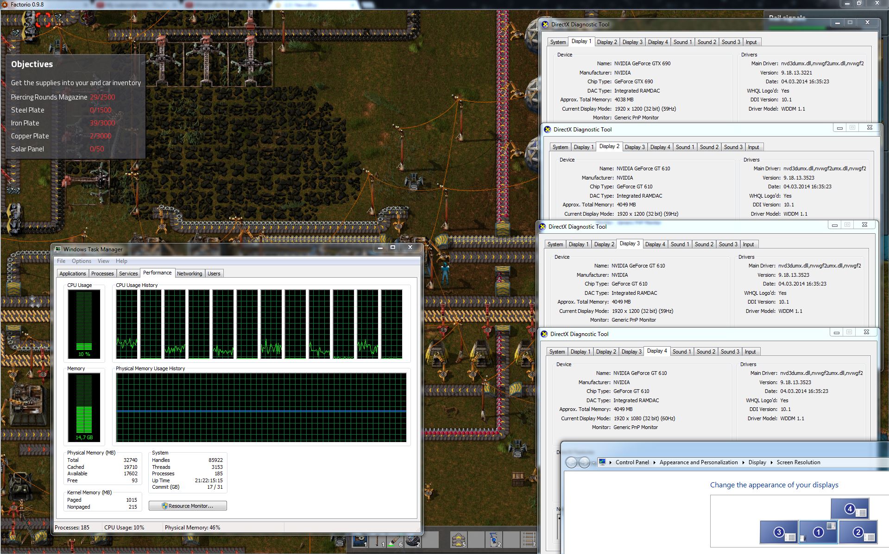This screenshot has width=889, height=554.
Task: Click the Factorio gear icon in title bar
Action: pyautogui.click(x=5, y=5)
